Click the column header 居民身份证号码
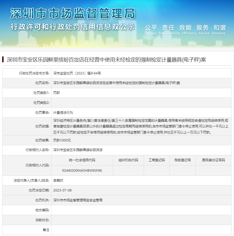The image size is (234, 236). pyautogui.click(x=213, y=160)
